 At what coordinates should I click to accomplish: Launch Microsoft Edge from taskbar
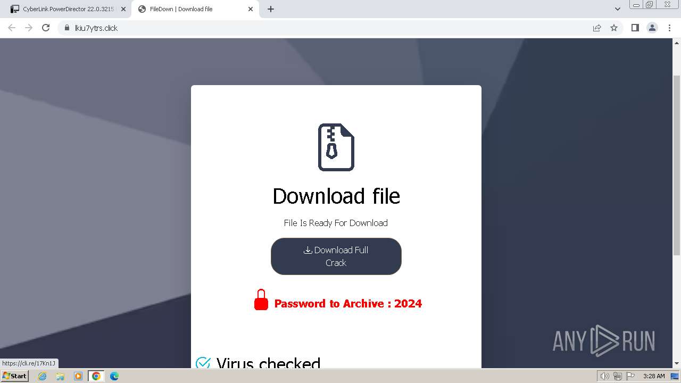pyautogui.click(x=114, y=376)
